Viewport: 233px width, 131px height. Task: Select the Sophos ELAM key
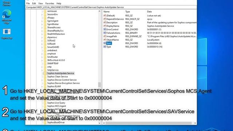[x=54, y=86]
